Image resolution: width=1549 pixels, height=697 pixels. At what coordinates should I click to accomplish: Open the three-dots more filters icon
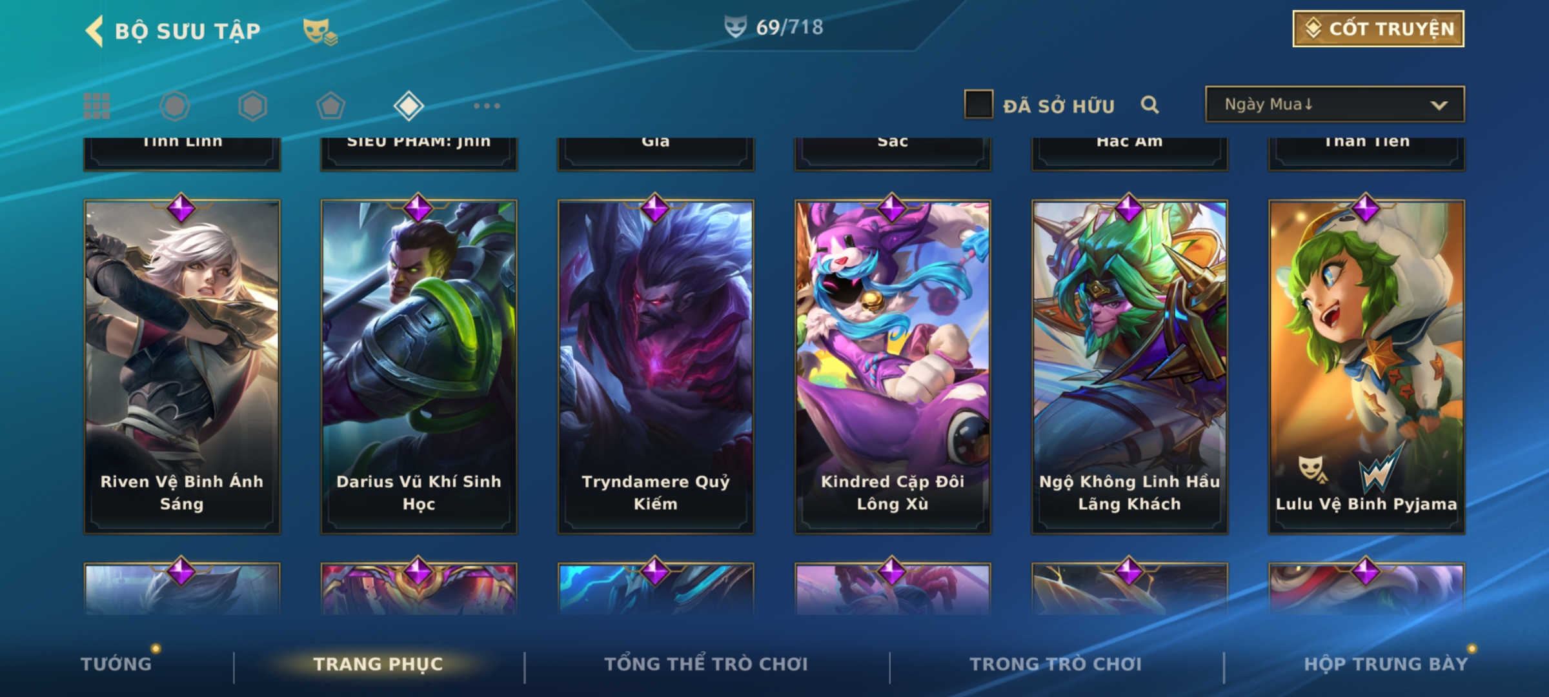coord(487,106)
